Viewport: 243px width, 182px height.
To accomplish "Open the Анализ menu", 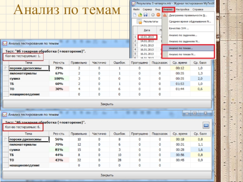I will click(168, 9).
